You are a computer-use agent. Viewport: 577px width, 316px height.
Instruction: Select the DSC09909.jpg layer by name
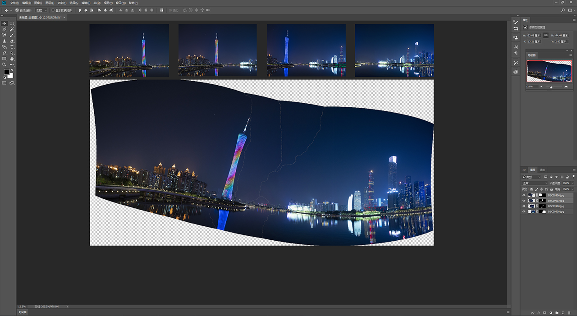556,211
